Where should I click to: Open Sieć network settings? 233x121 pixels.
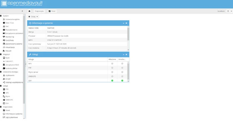point(7,26)
